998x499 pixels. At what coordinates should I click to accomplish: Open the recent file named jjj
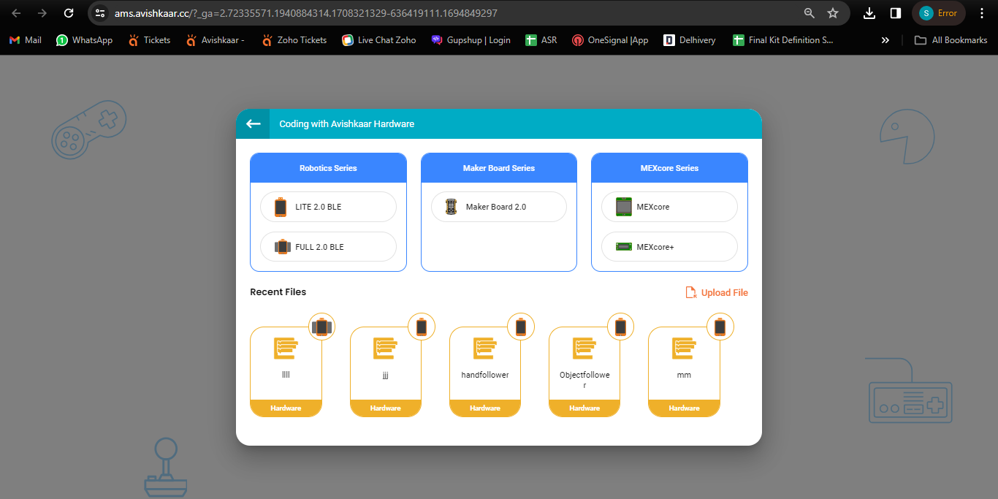pyautogui.click(x=386, y=372)
